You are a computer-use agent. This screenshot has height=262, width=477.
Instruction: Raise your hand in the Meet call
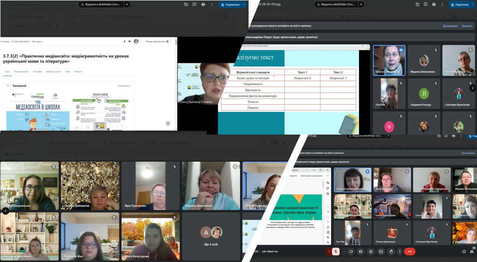pyautogui.click(x=391, y=251)
